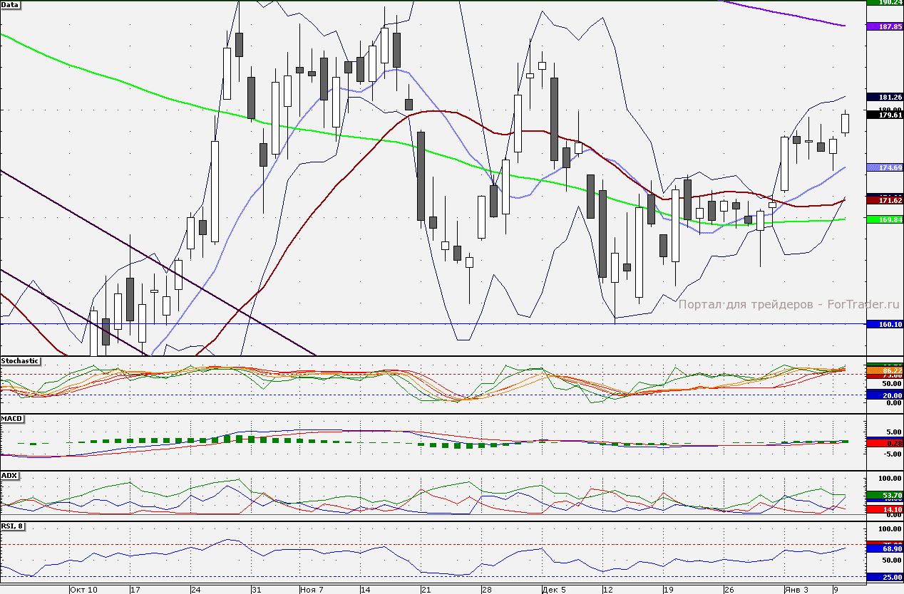Click the Янв 3 date label
Screen dimensions: 904x594
point(796,590)
